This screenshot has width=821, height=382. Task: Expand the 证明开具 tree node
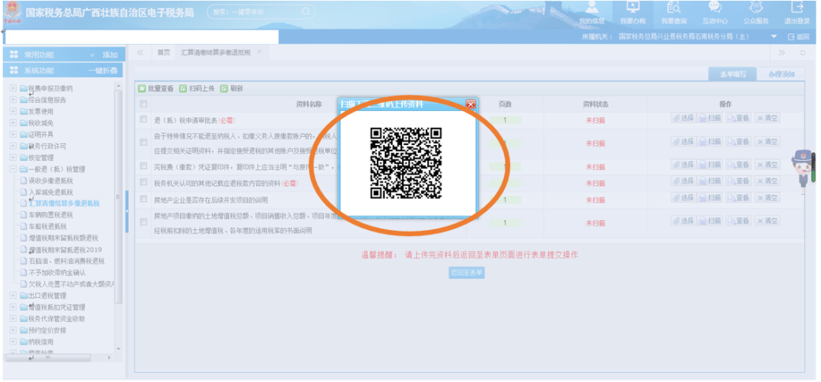(13, 134)
